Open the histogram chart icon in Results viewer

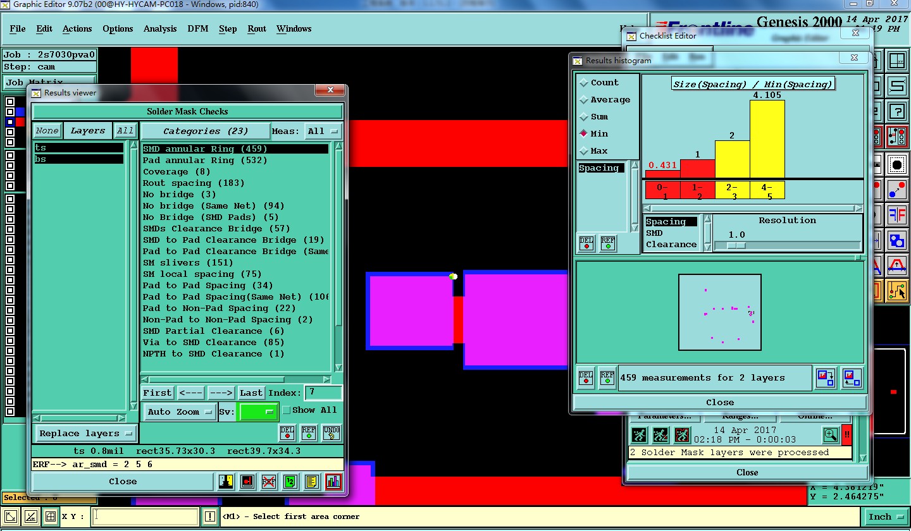[x=333, y=482]
